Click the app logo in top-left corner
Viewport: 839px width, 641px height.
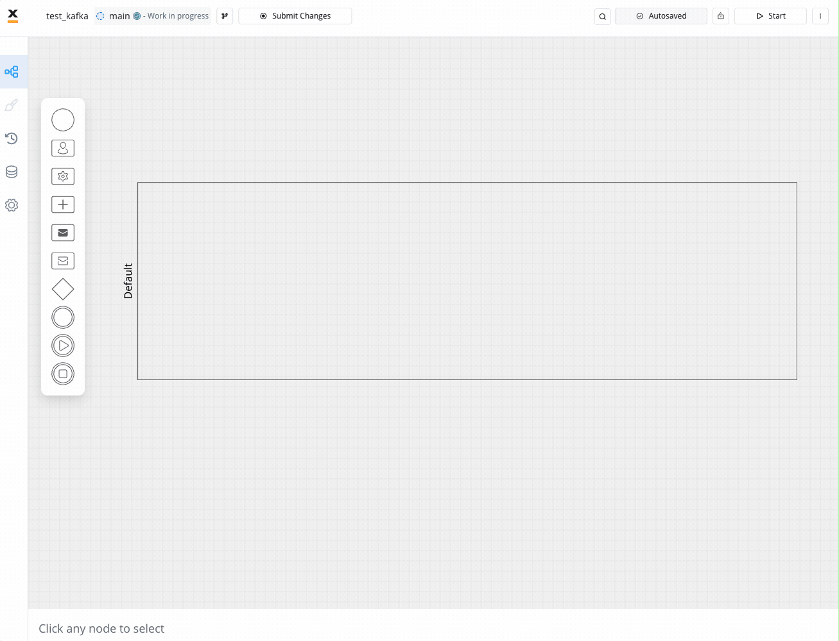pyautogui.click(x=13, y=16)
